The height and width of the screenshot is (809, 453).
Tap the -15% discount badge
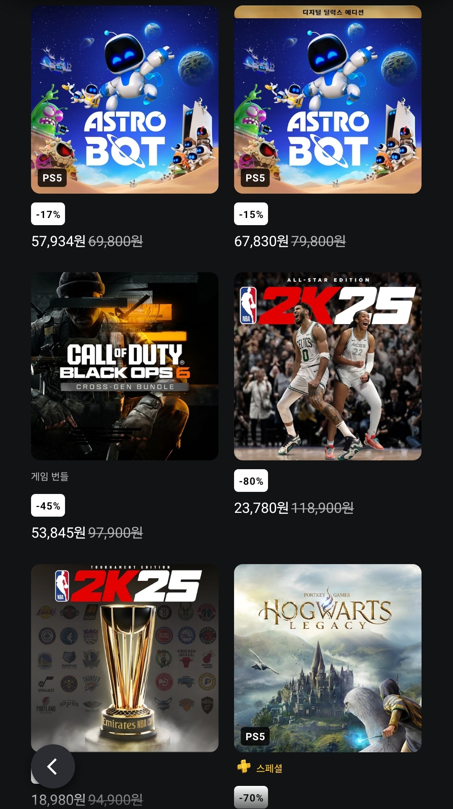pos(251,214)
